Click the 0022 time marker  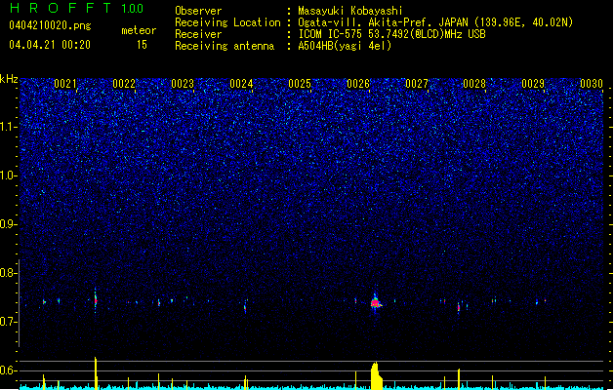click(x=124, y=84)
